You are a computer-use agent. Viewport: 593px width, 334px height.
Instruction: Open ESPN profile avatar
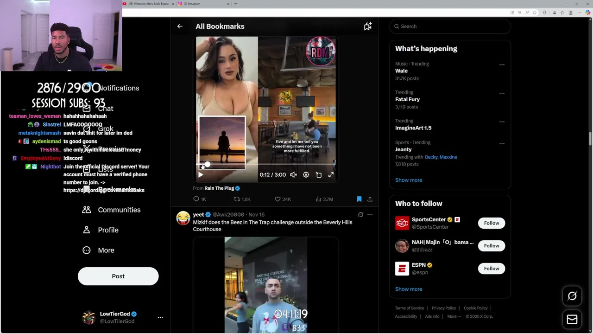[402, 269]
